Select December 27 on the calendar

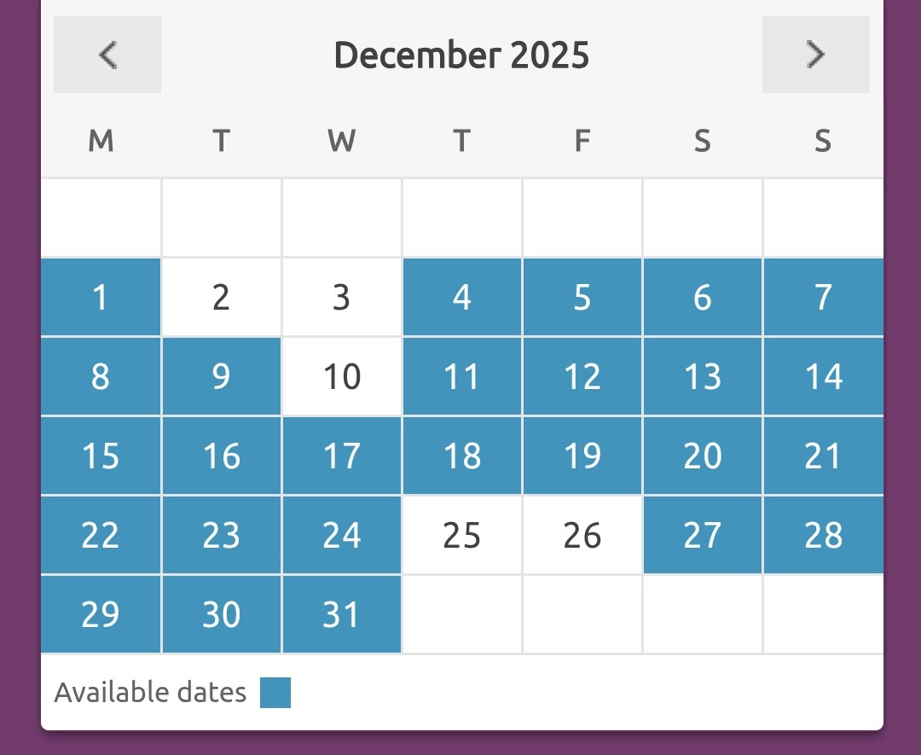[x=703, y=535]
